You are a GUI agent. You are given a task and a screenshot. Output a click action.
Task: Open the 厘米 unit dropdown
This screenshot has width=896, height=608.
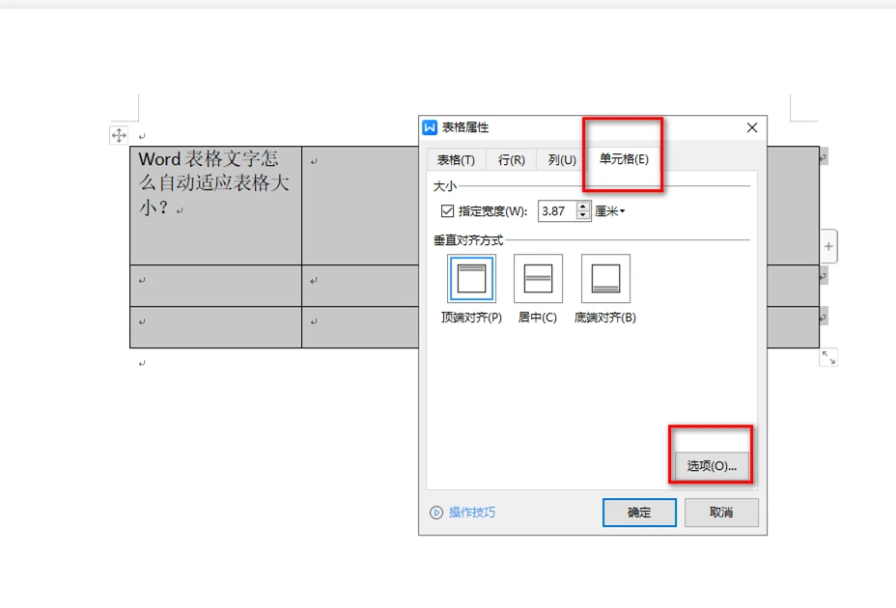(x=610, y=211)
